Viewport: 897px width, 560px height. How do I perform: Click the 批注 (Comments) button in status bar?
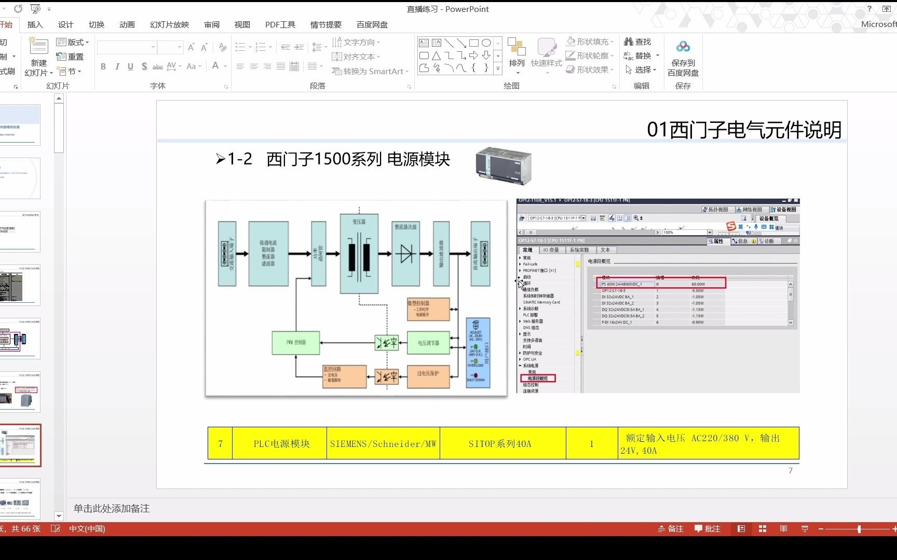click(x=708, y=529)
